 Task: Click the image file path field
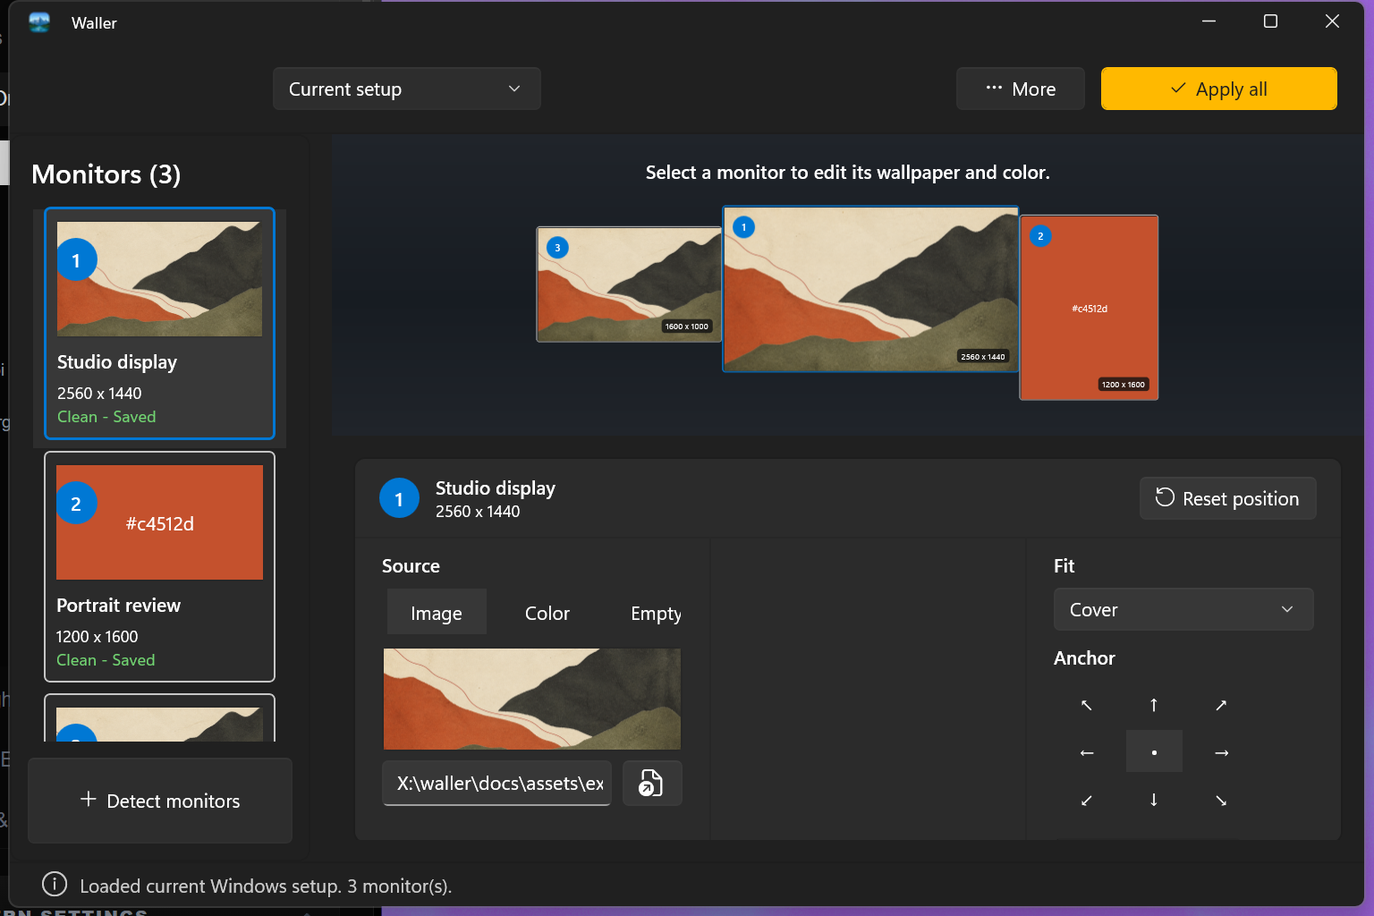coord(497,783)
